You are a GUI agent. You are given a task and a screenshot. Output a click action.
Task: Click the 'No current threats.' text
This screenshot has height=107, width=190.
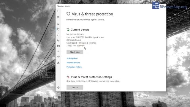[x=75, y=34]
